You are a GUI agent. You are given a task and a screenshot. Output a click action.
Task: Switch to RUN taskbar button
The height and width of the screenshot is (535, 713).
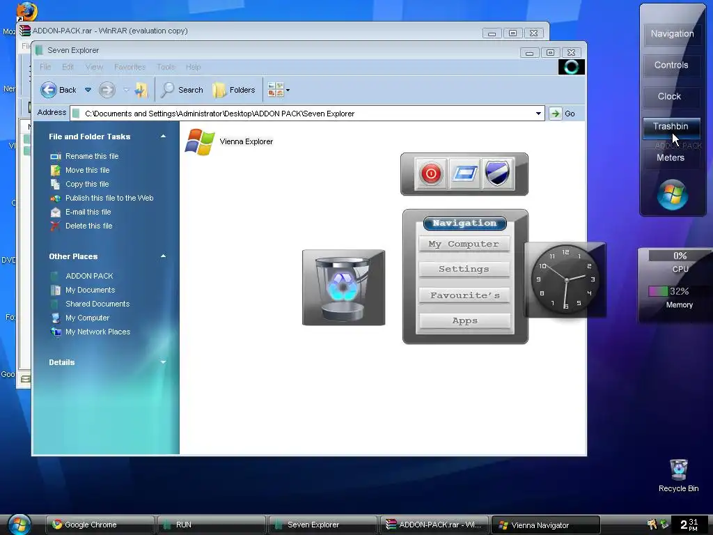click(x=211, y=525)
